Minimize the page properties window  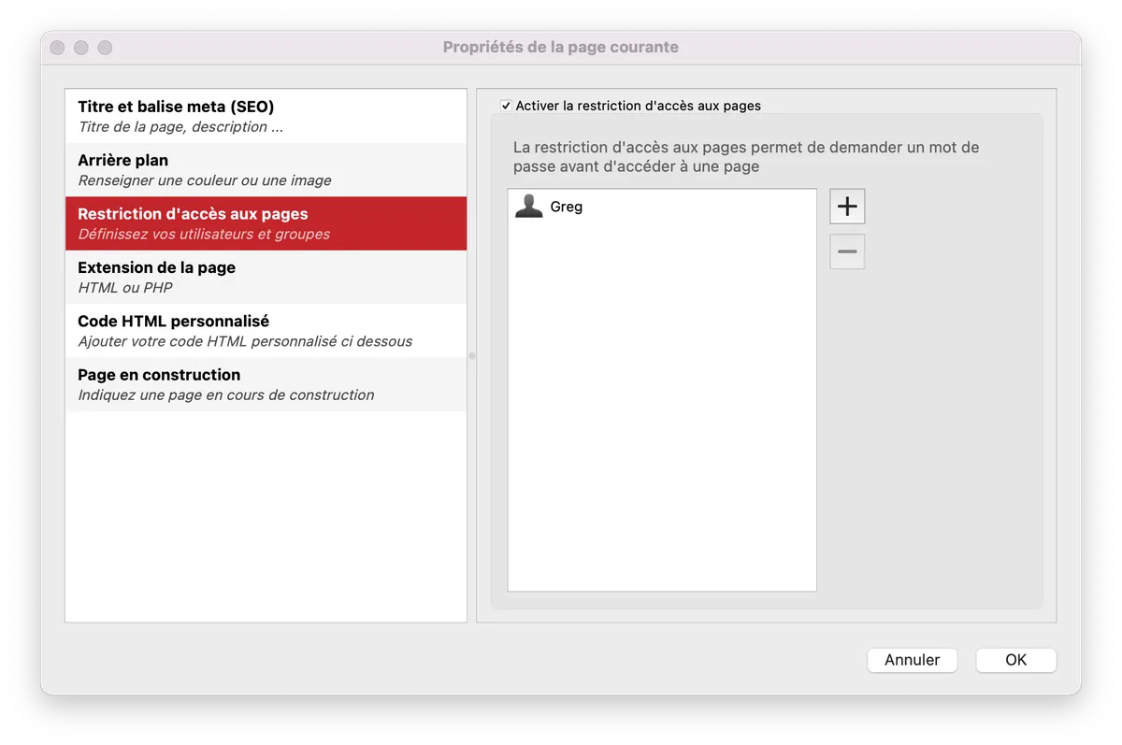tap(81, 48)
